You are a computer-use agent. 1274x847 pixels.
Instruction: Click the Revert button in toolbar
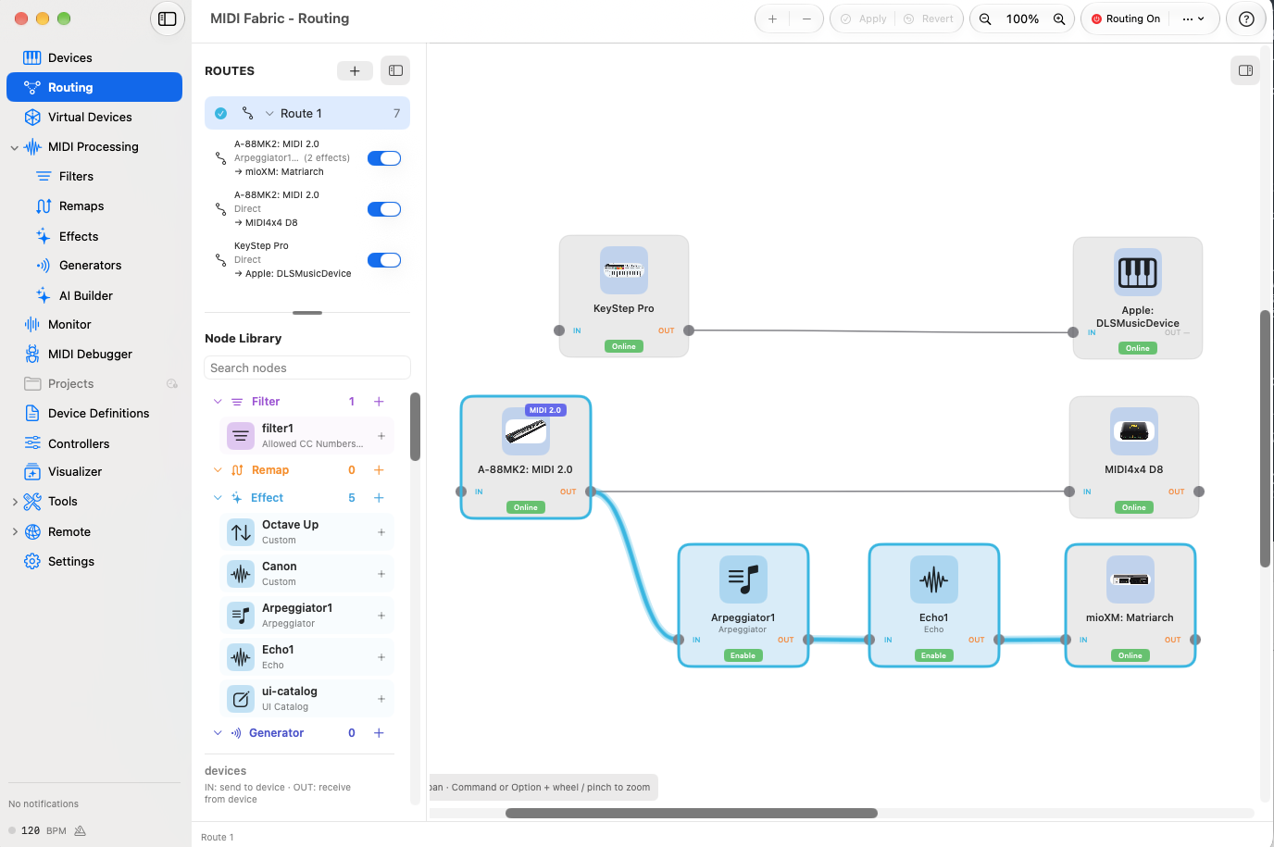click(x=929, y=19)
